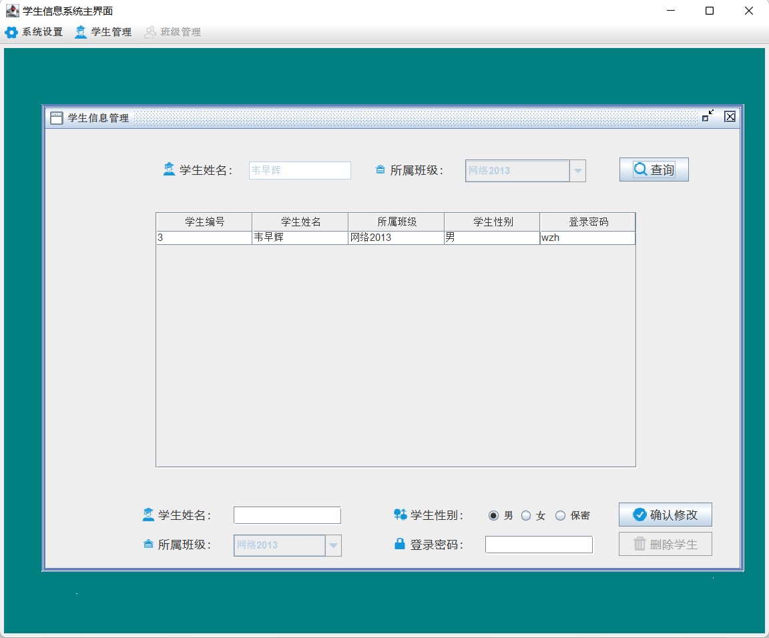
Task: Select the 男 radio button
Action: click(x=493, y=515)
